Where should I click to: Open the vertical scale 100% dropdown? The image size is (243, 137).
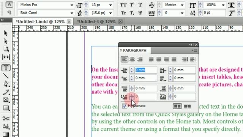point(223,5)
